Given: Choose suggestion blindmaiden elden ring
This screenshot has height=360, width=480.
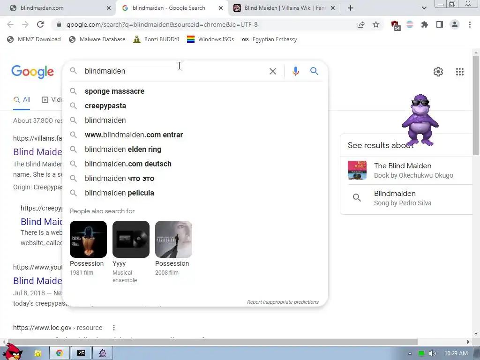Looking at the screenshot, I should [x=195, y=150].
